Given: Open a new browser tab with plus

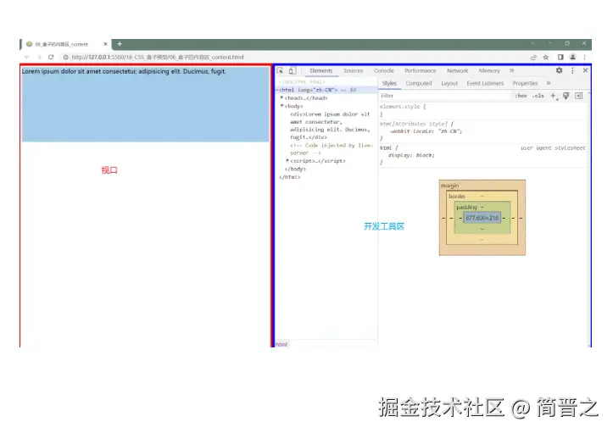Looking at the screenshot, I should click(x=120, y=44).
